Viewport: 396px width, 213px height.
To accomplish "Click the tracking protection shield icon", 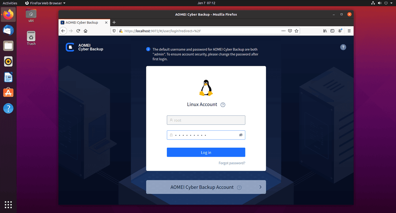I will tap(114, 31).
